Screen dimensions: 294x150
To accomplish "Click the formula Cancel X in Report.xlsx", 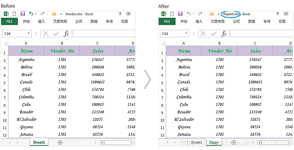I will click(x=203, y=34).
